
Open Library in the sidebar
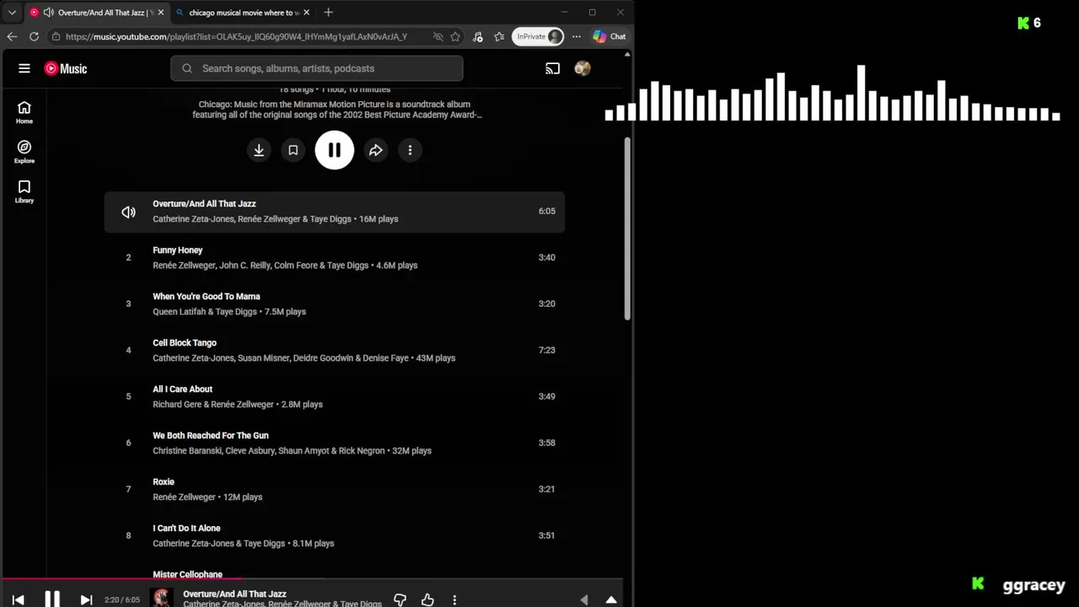[24, 191]
